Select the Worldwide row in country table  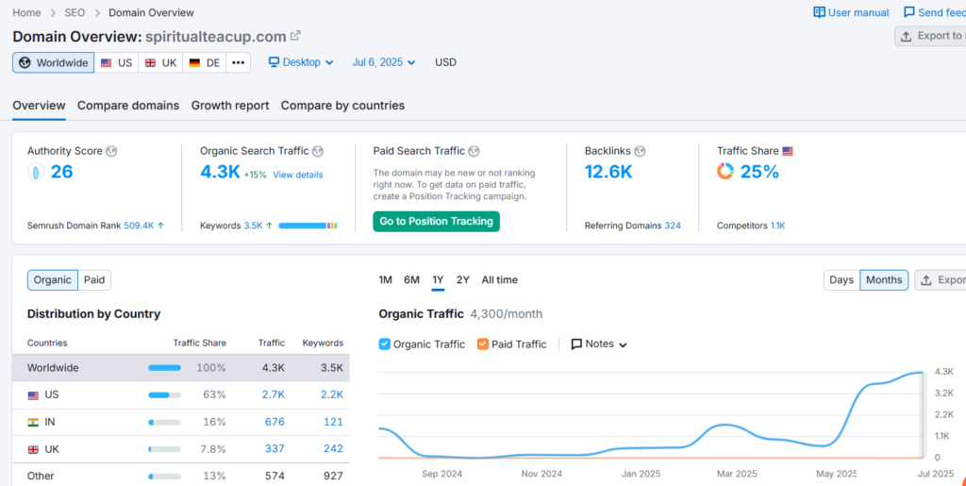click(x=180, y=368)
